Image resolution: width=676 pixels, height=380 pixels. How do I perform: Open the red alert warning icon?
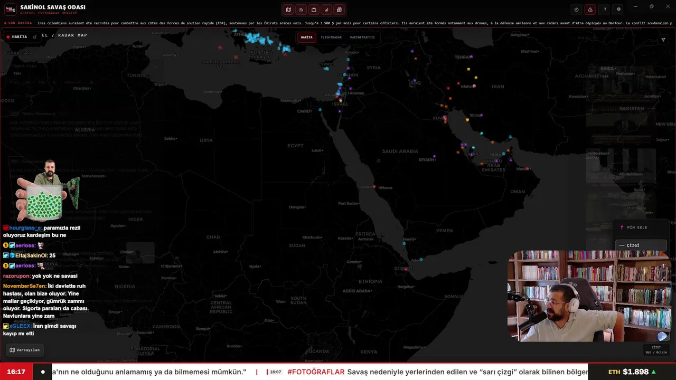coord(590,9)
